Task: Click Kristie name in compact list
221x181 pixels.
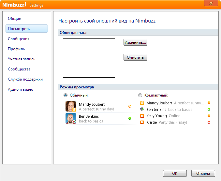Action: [152, 122]
